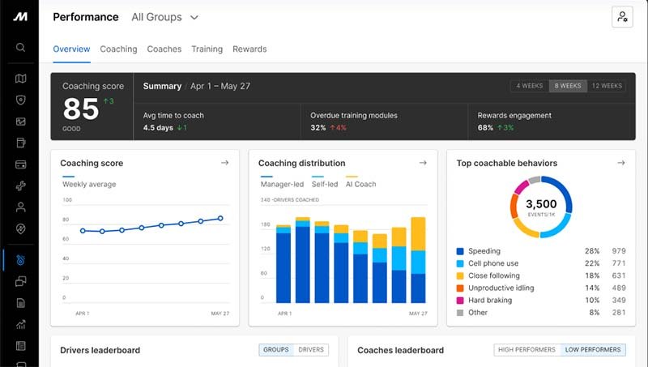This screenshot has width=648, height=367.
Task: Open the shield safety icon in sidebar
Action: tap(20, 100)
